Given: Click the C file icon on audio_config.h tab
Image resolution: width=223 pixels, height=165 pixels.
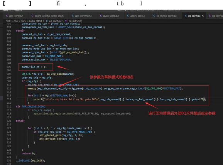Looking at the screenshot, I should point(101,16).
